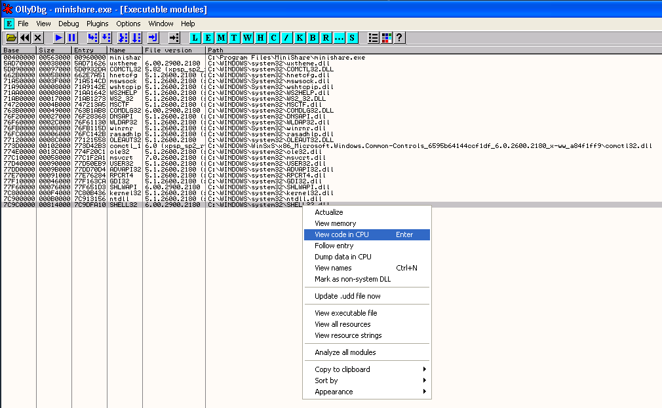Open the Plugins menu
The height and width of the screenshot is (408, 662).
98,24
